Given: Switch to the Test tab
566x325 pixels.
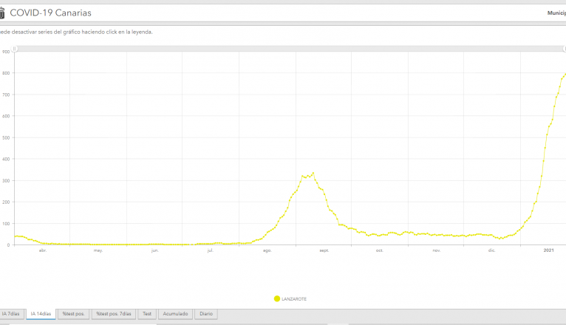Looking at the screenshot, I should click(148, 314).
